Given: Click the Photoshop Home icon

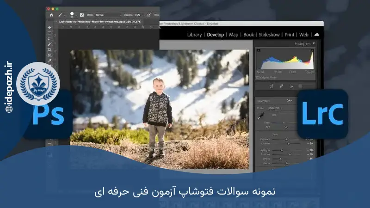Looking at the screenshot, I should point(51,15).
